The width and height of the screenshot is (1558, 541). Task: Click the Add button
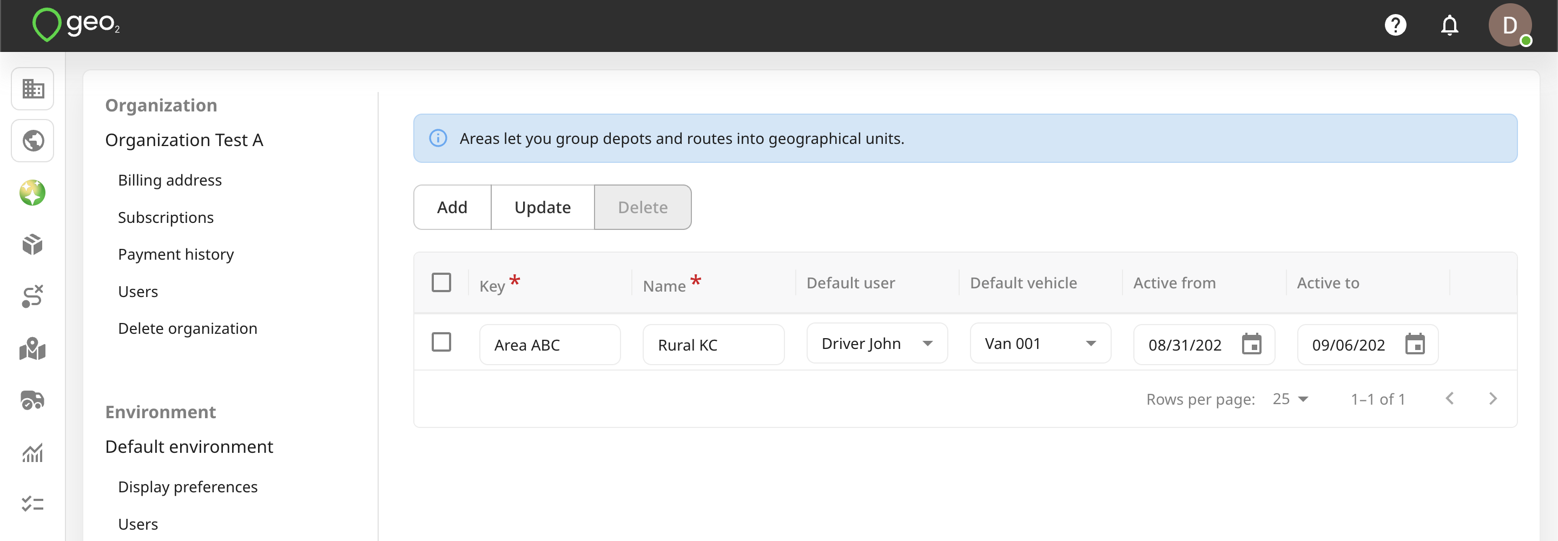pyautogui.click(x=452, y=208)
